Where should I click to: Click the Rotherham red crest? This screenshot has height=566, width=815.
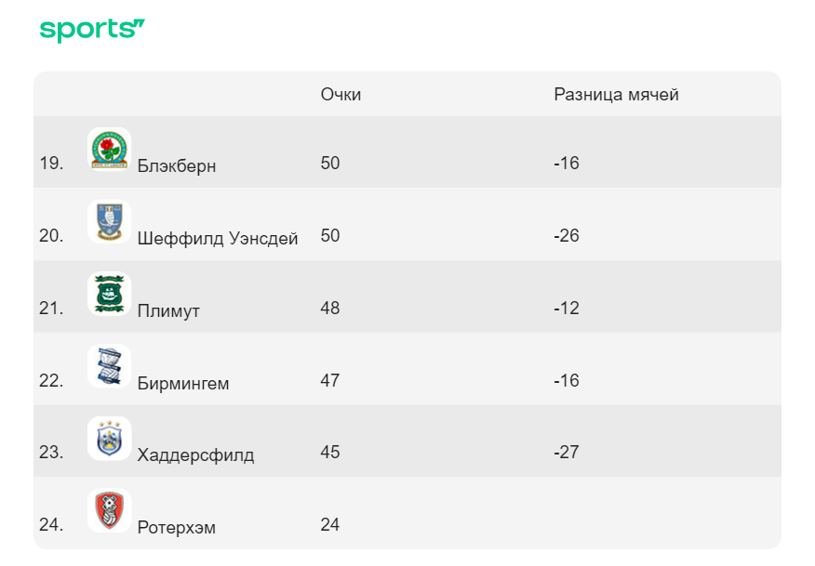[x=109, y=510]
